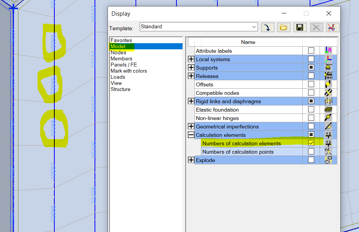This screenshot has height=232, width=359.
Task: Click the Attribute labels icon
Action: (x=328, y=50)
